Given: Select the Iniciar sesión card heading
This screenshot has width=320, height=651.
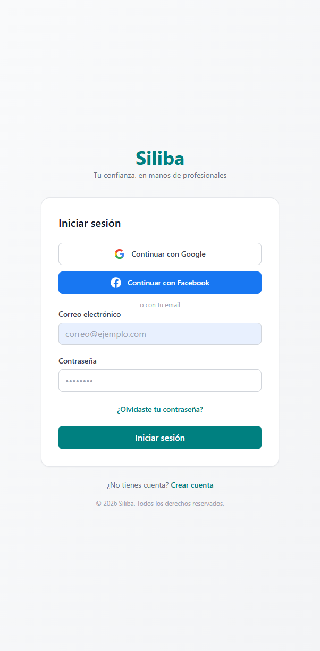Looking at the screenshot, I should [x=90, y=223].
